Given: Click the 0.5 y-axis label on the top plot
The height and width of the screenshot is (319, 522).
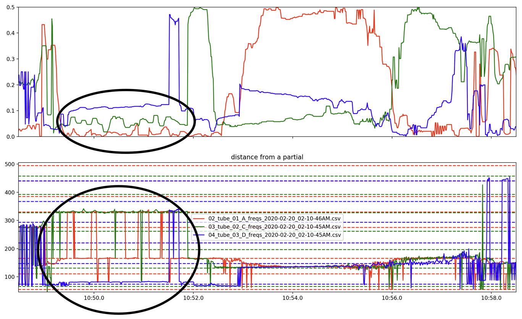Looking at the screenshot, I should tap(10, 7).
